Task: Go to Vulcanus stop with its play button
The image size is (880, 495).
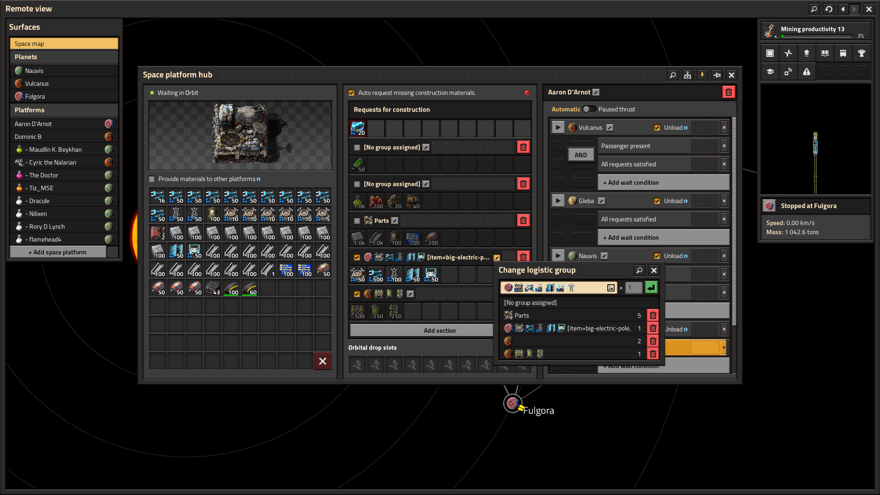Action: tap(558, 127)
